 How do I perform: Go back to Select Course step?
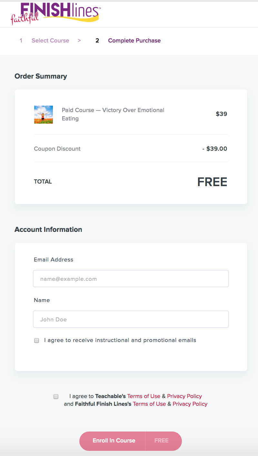pos(50,41)
